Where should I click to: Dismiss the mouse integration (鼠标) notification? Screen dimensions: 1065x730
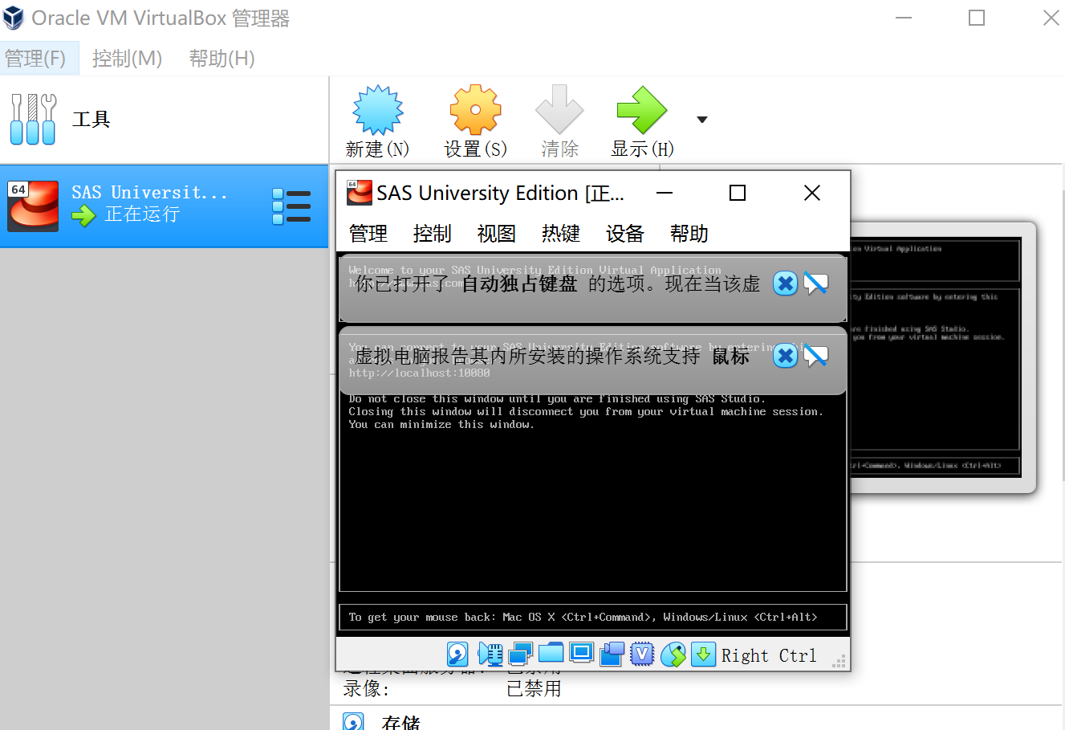click(786, 356)
